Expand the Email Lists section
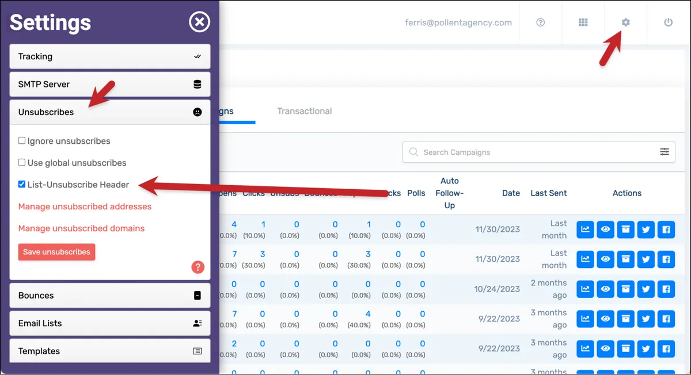691x375 pixels. [110, 323]
